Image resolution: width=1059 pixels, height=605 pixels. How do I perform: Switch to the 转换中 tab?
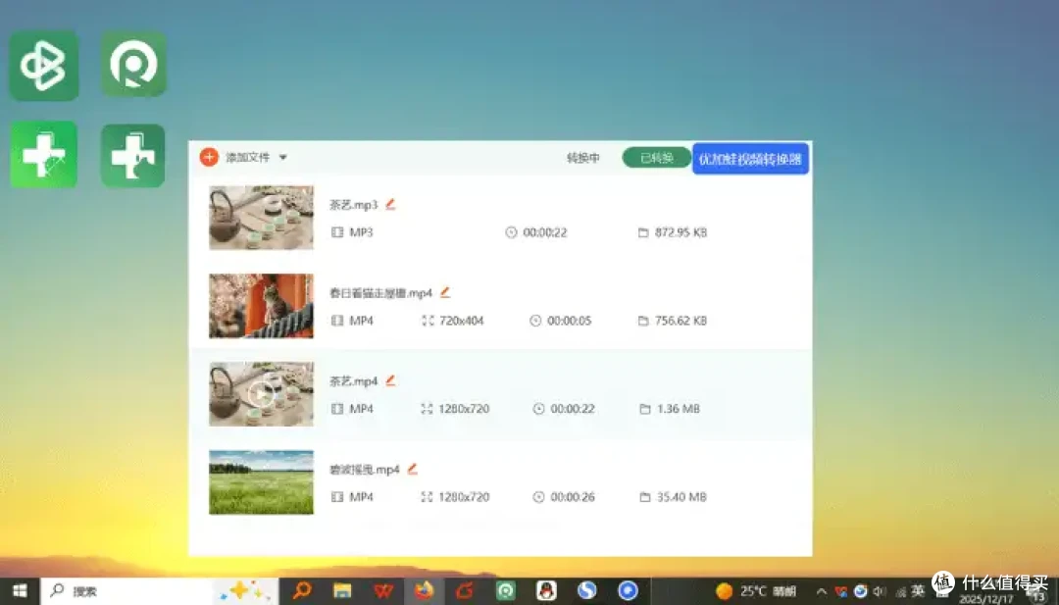click(x=583, y=158)
